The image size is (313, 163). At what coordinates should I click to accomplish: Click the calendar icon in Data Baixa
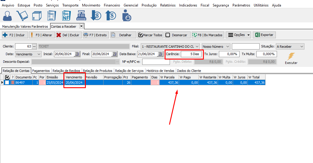160,54
